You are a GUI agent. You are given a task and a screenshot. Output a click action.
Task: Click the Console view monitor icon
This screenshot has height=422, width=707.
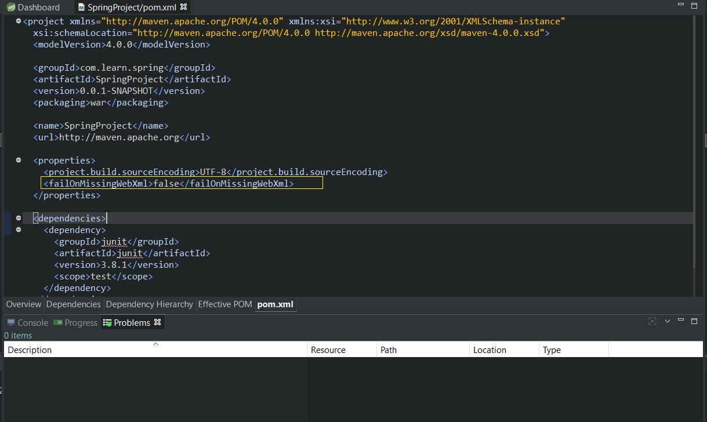point(11,323)
